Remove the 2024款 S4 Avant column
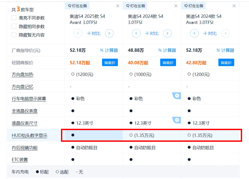This screenshot has width=249, height=179. pyautogui.click(x=234, y=6)
